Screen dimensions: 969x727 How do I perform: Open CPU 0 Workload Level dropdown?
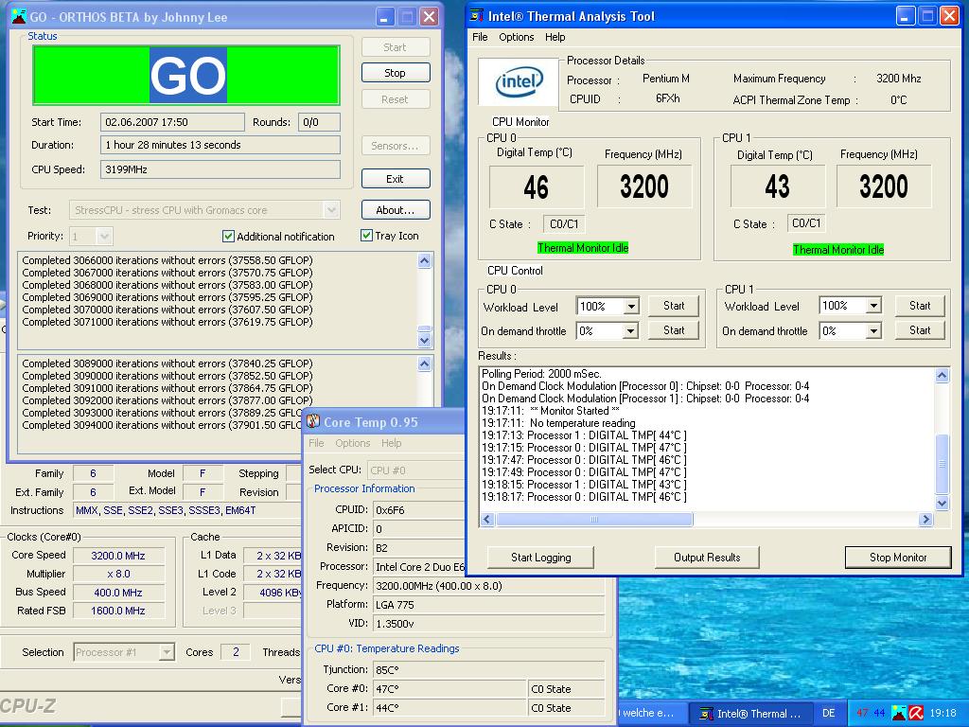(x=630, y=306)
